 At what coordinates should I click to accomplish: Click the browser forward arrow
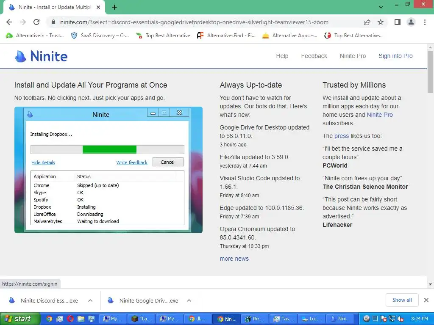coord(23,22)
